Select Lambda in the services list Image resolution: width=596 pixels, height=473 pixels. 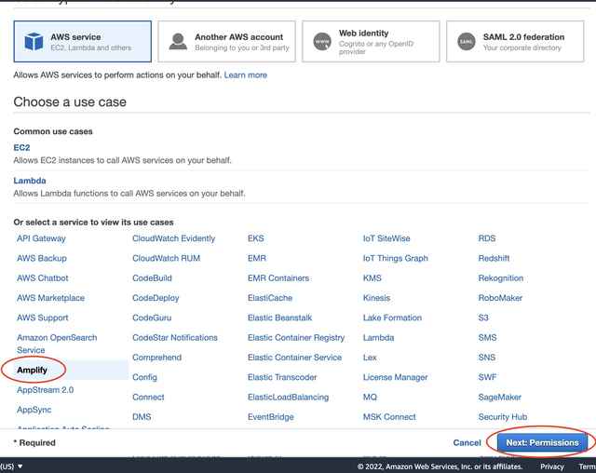pyautogui.click(x=379, y=337)
